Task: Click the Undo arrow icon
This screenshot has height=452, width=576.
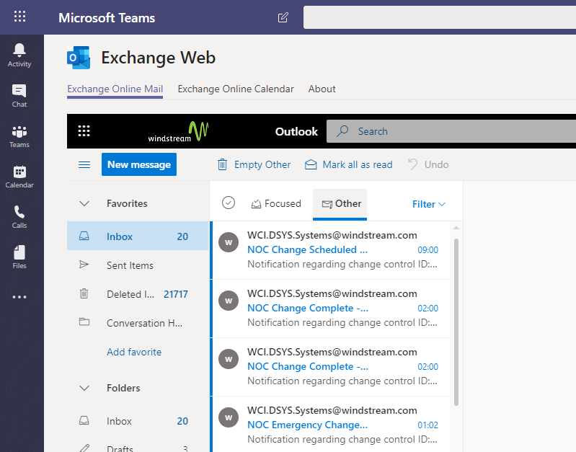Action: [x=413, y=164]
